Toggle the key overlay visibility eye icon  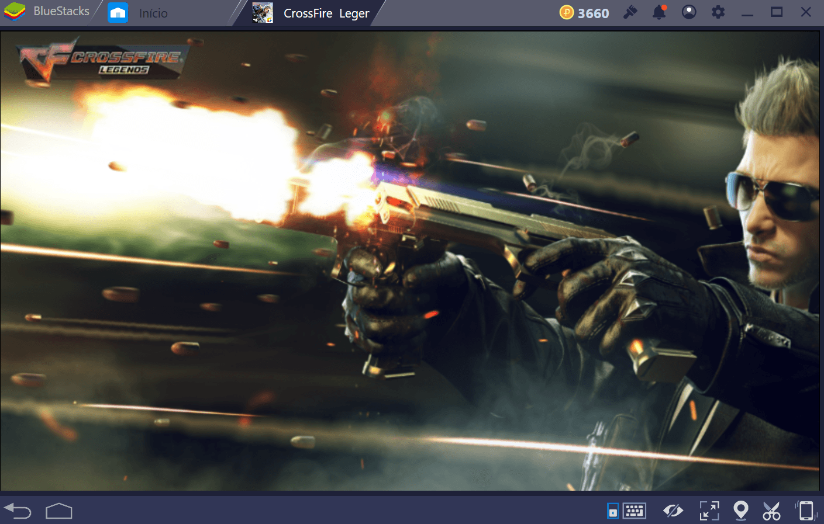pyautogui.click(x=673, y=511)
